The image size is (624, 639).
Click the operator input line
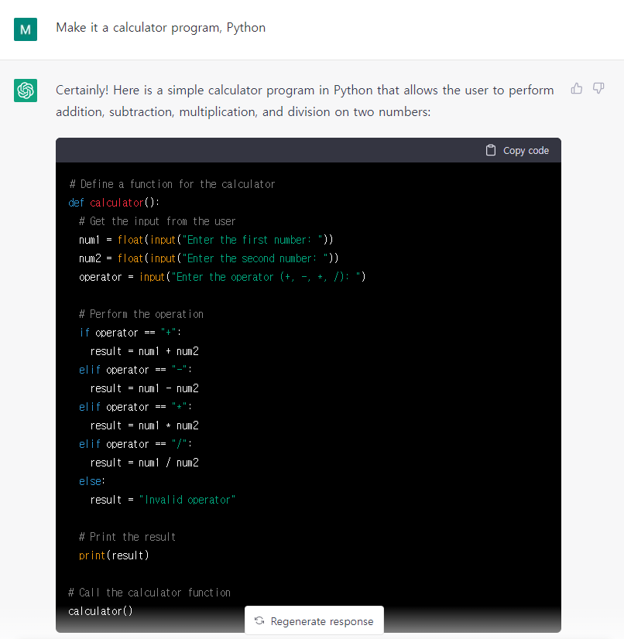tap(222, 277)
